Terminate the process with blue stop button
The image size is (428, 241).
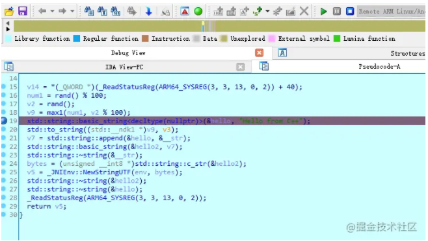(x=350, y=11)
